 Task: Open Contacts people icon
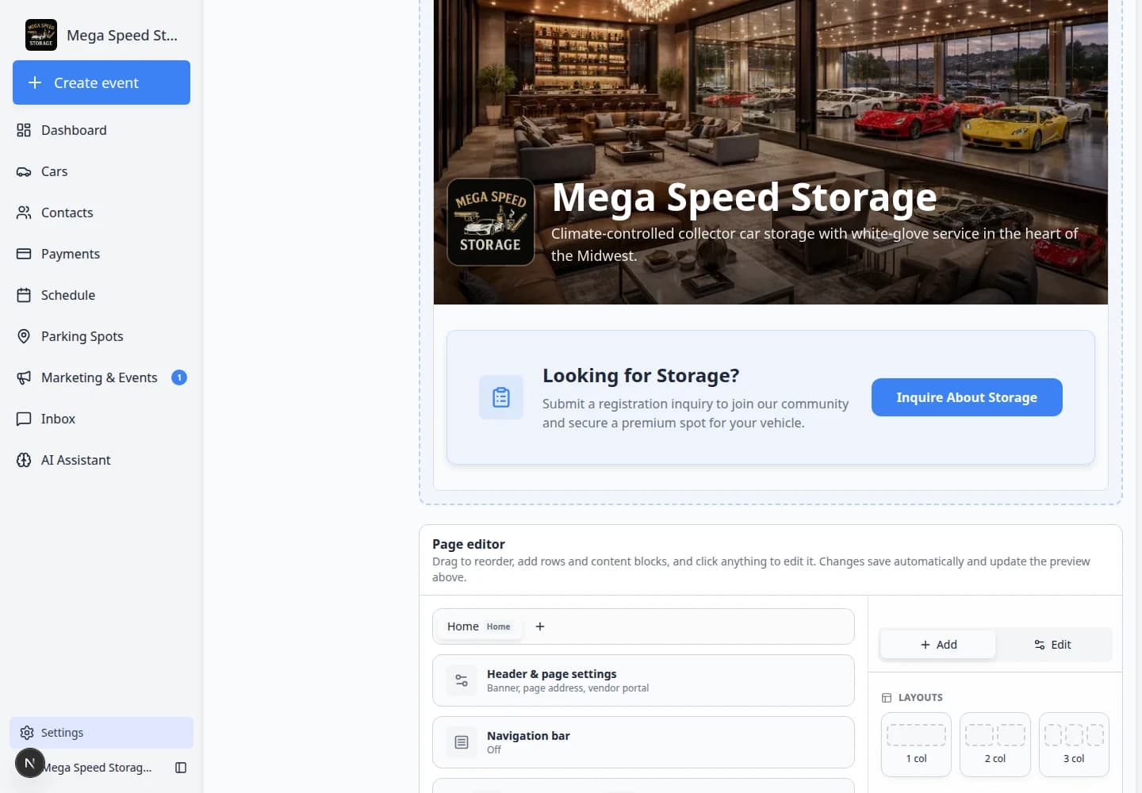point(24,213)
